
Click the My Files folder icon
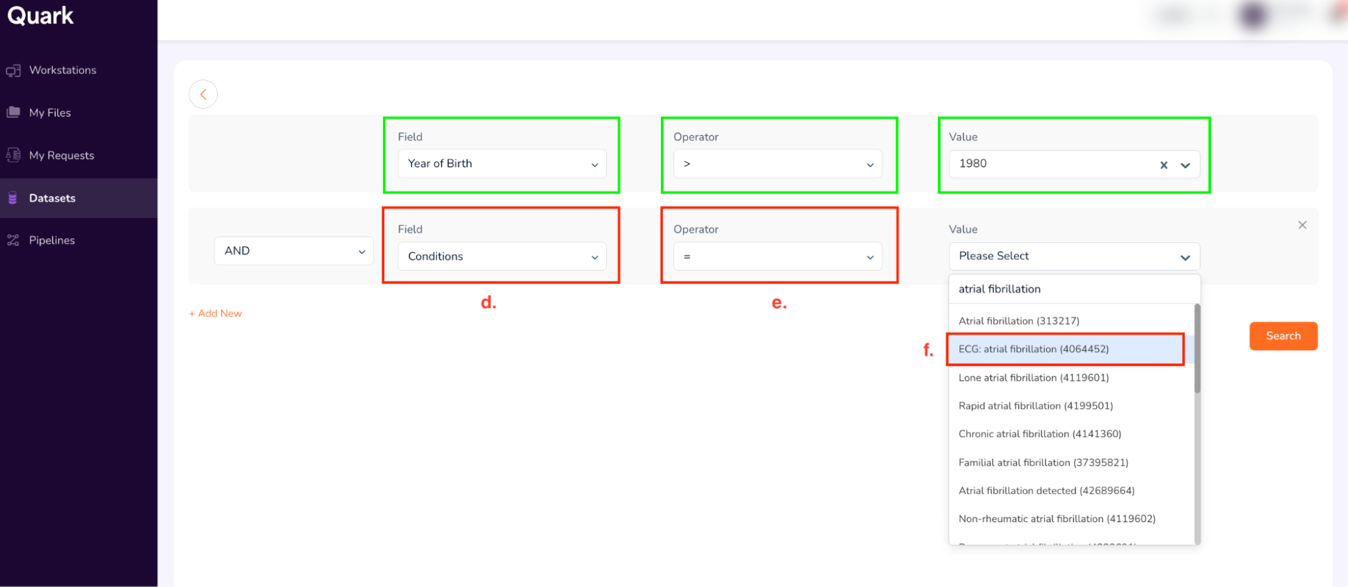coord(13,112)
